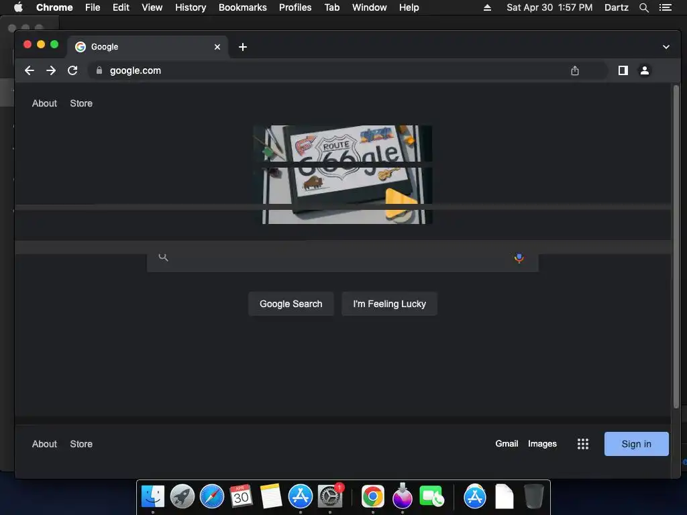This screenshot has height=515, width=687.
Task: Open the Images link
Action: pyautogui.click(x=542, y=444)
